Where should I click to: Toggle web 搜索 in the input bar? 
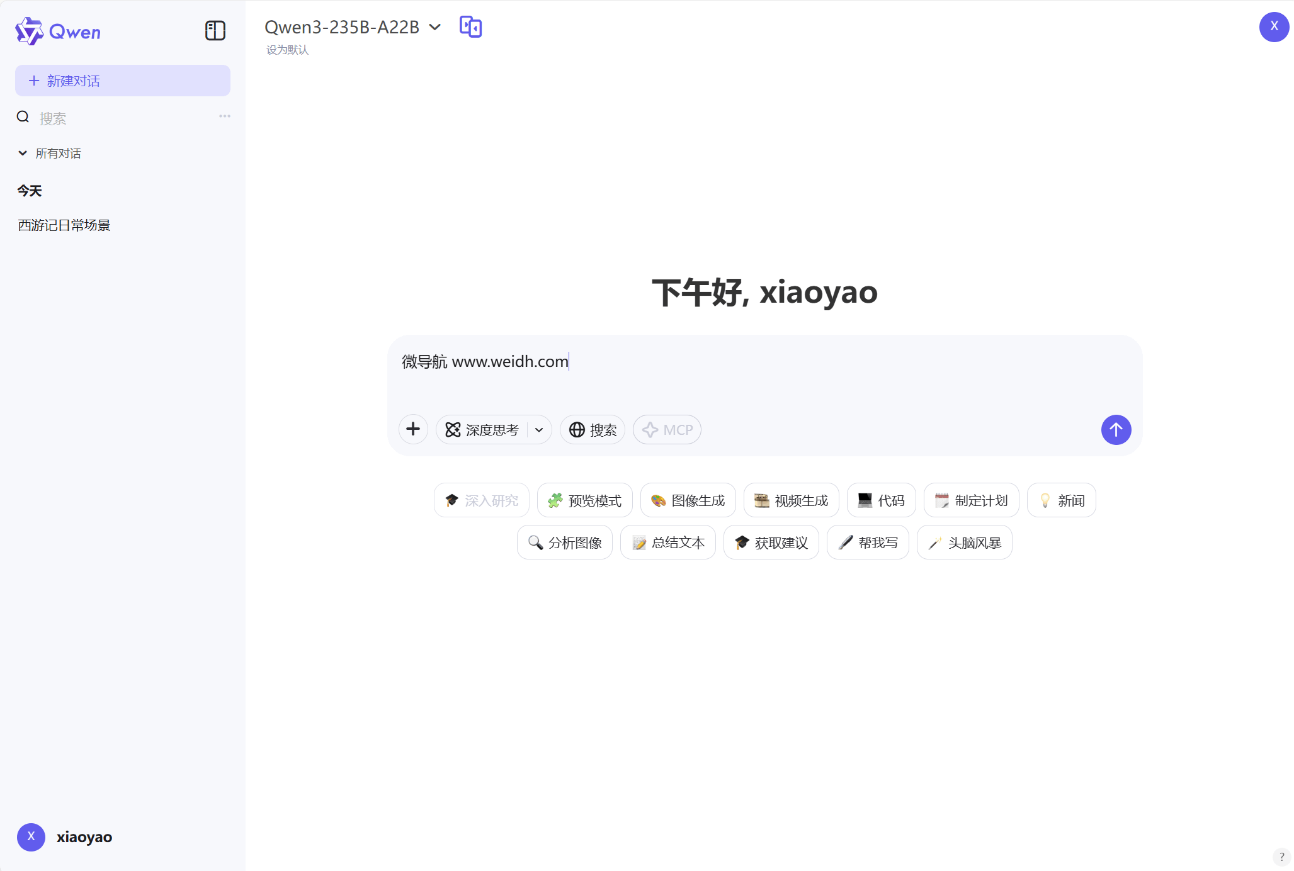click(x=593, y=429)
